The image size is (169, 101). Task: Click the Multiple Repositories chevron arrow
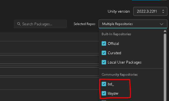click(x=162, y=24)
